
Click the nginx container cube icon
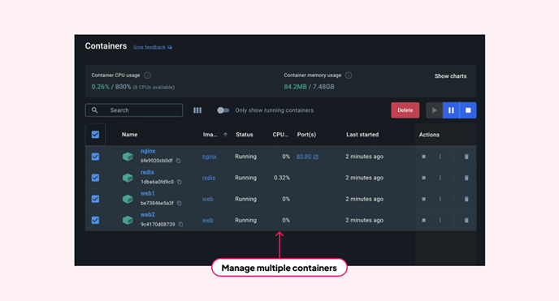point(128,157)
